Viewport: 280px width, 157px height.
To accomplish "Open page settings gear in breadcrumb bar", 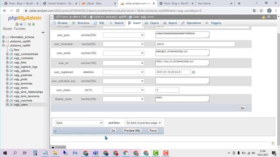I will pyautogui.click(x=269, y=17).
